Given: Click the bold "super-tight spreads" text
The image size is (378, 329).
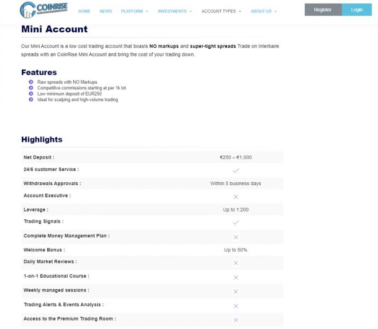Looking at the screenshot, I should (213, 46).
